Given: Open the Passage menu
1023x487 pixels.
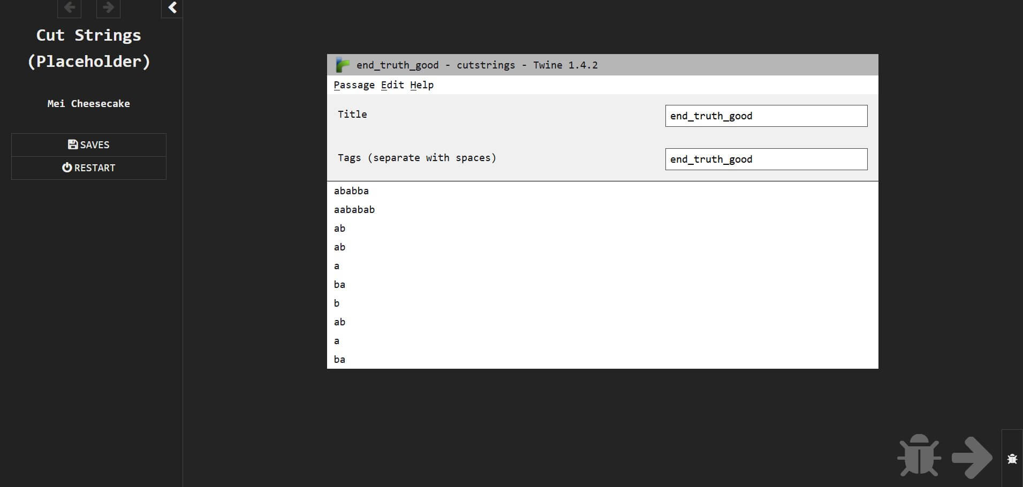Looking at the screenshot, I should (x=354, y=85).
